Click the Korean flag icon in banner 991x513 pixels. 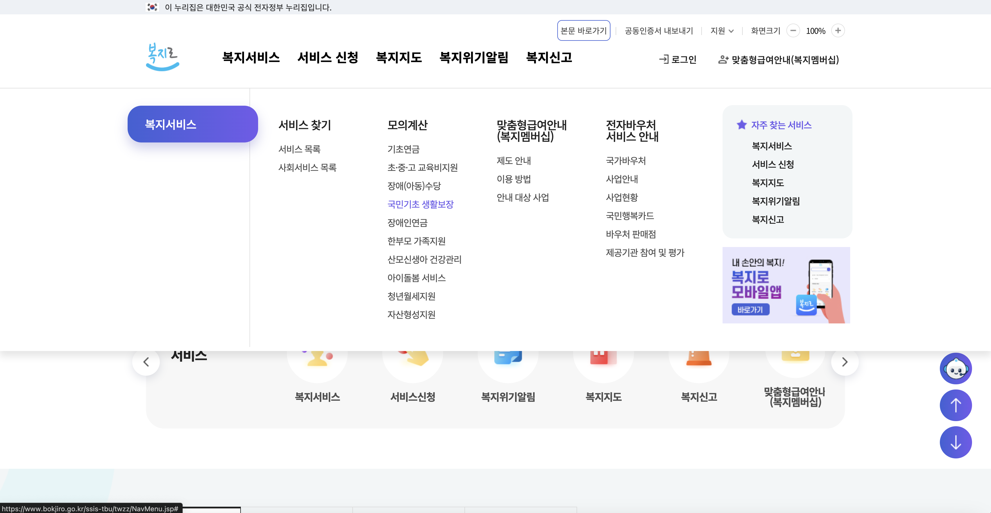(x=152, y=7)
